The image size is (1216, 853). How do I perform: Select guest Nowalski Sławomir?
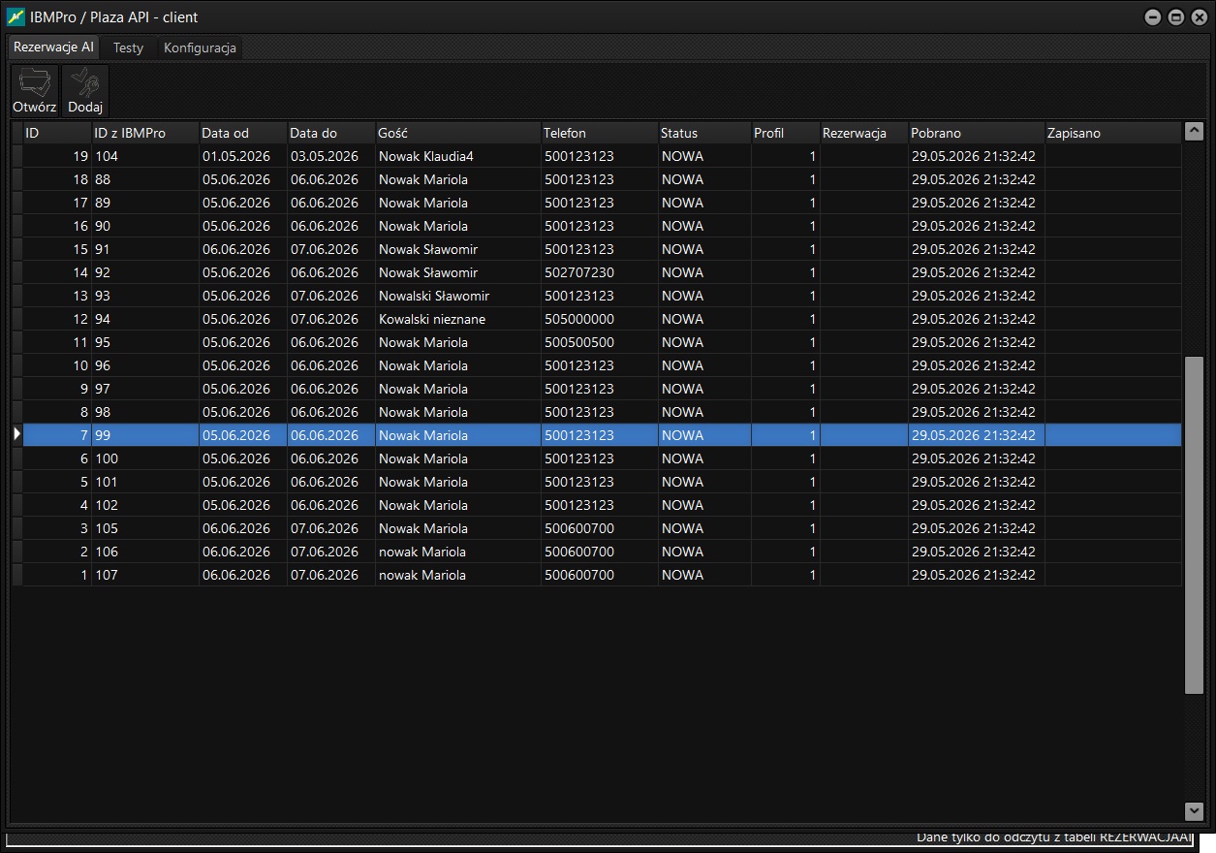[x=433, y=296]
